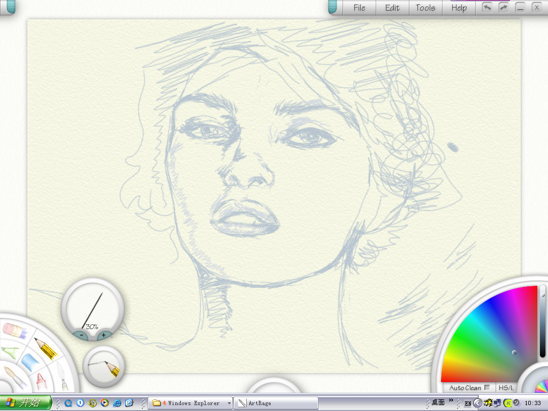548x411 pixels.
Task: Toggle the top-left panel handle
Action: 11,7
